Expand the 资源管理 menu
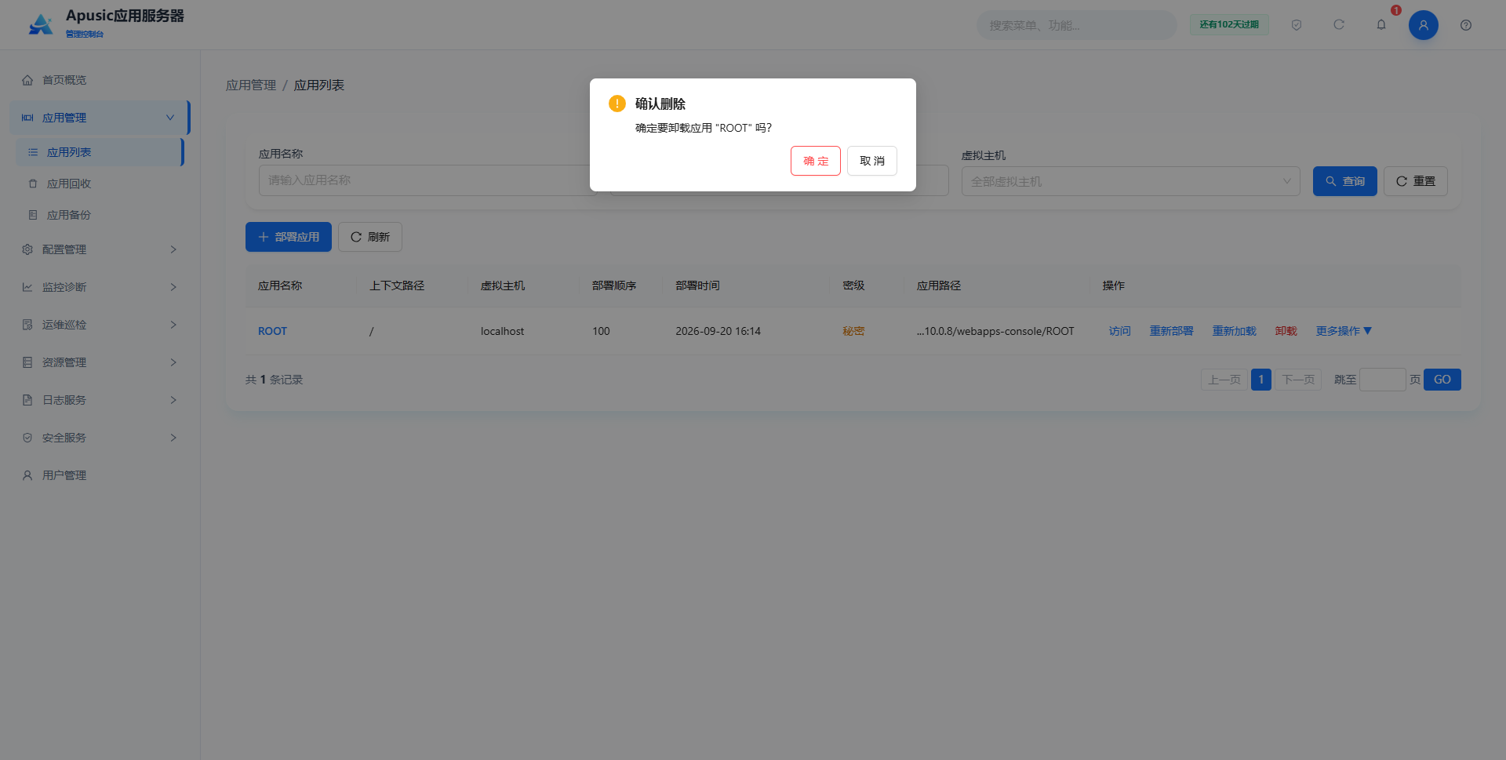This screenshot has height=760, width=1506. [100, 362]
